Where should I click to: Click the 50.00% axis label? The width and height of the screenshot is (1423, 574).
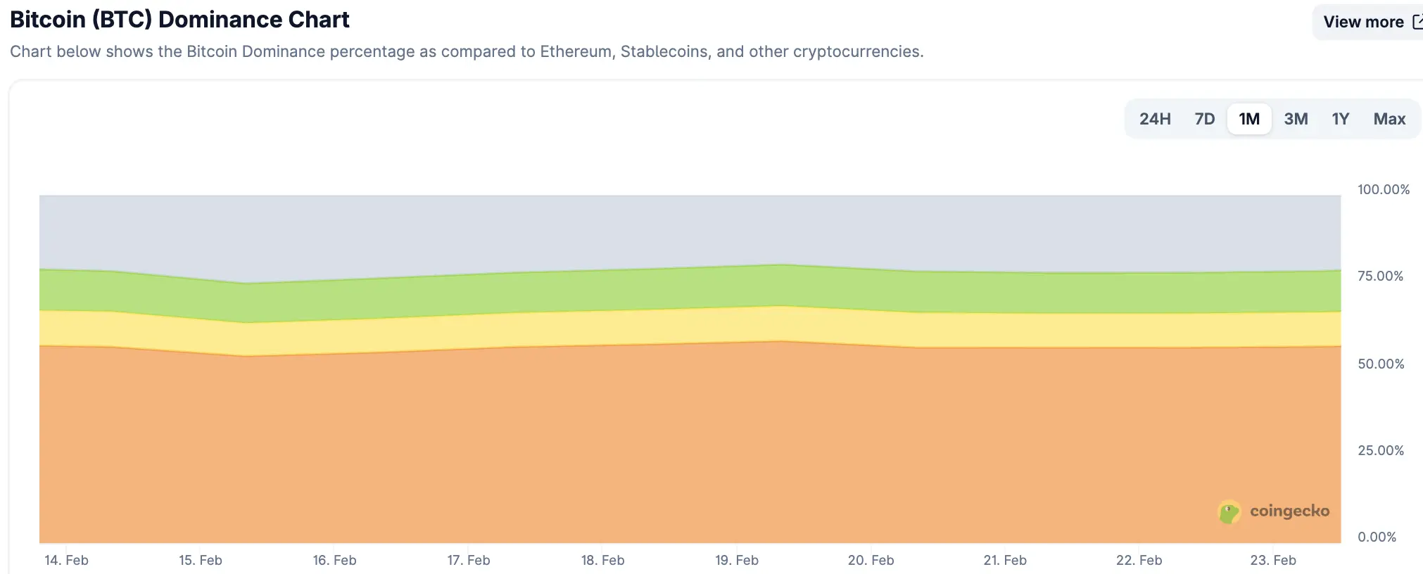click(x=1381, y=364)
